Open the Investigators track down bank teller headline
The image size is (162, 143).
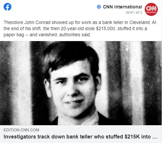[x=80, y=137]
